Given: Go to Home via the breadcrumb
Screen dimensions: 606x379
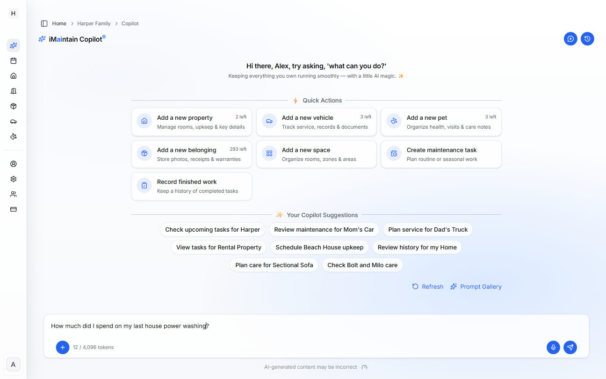Looking at the screenshot, I should (59, 23).
